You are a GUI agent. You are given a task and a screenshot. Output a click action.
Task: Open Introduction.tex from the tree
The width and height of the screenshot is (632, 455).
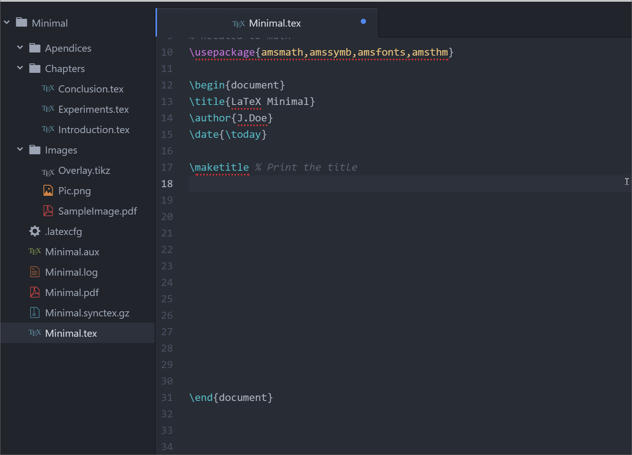point(94,130)
